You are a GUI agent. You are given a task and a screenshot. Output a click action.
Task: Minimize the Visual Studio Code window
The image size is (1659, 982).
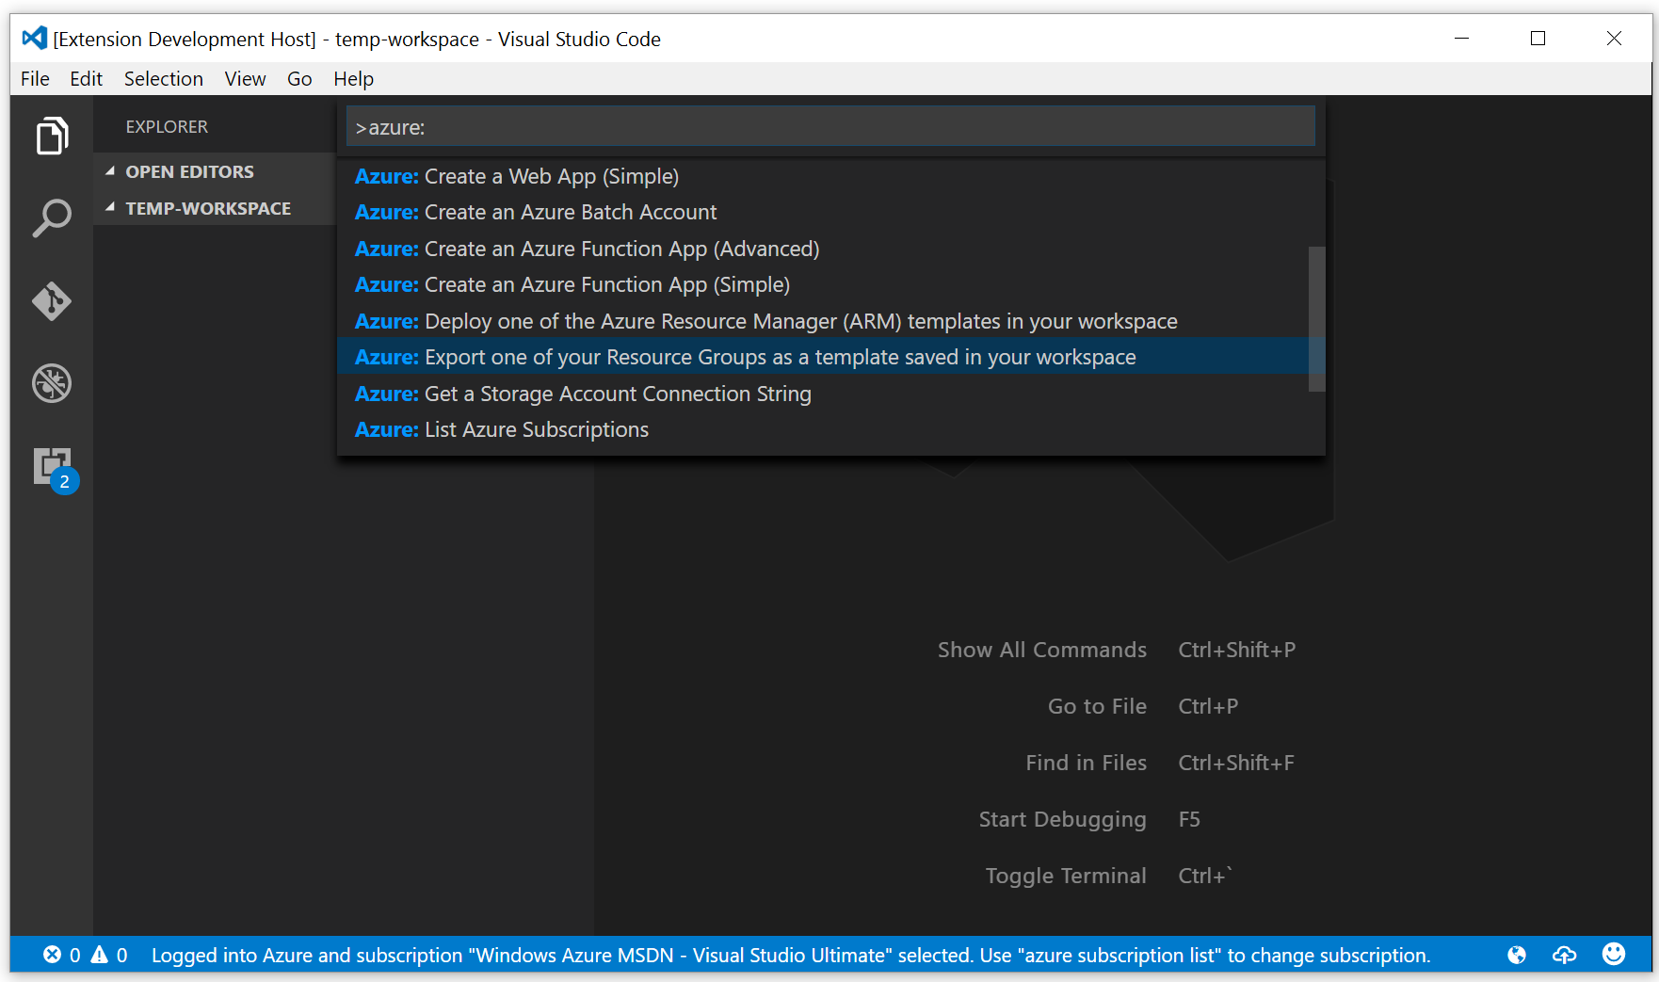(1461, 38)
